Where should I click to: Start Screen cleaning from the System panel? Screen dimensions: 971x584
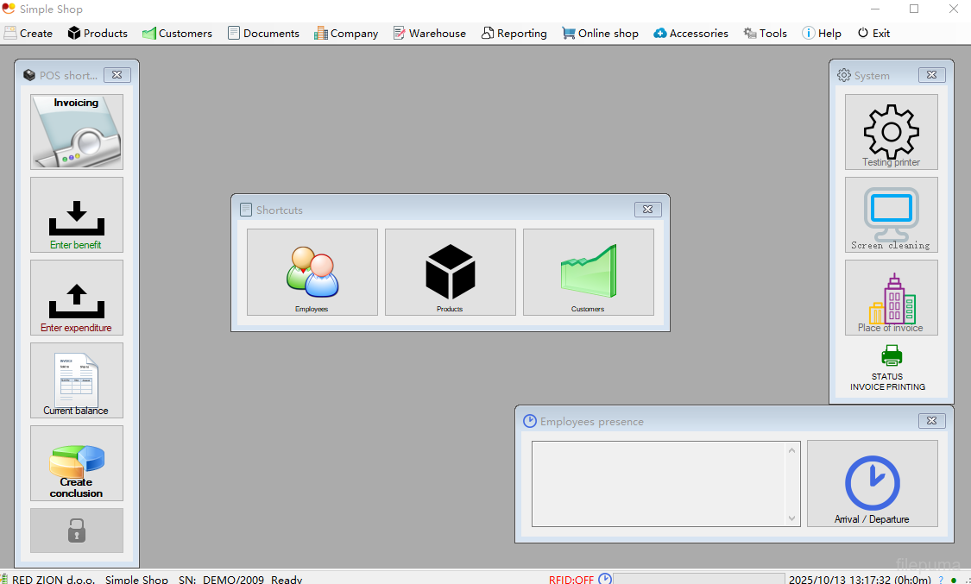(x=891, y=215)
